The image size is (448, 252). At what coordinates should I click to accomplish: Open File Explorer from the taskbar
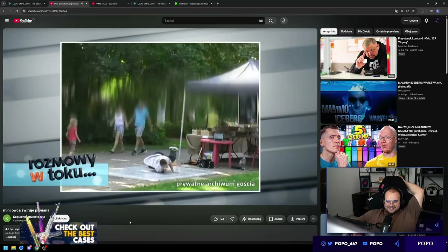(x=13, y=248)
